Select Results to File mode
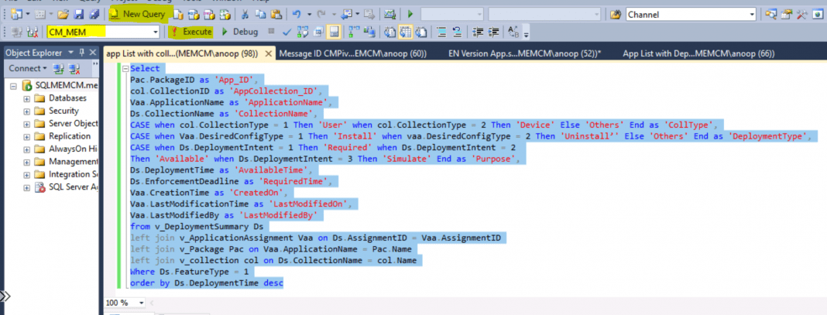This screenshot has height=315, width=827. [x=421, y=32]
